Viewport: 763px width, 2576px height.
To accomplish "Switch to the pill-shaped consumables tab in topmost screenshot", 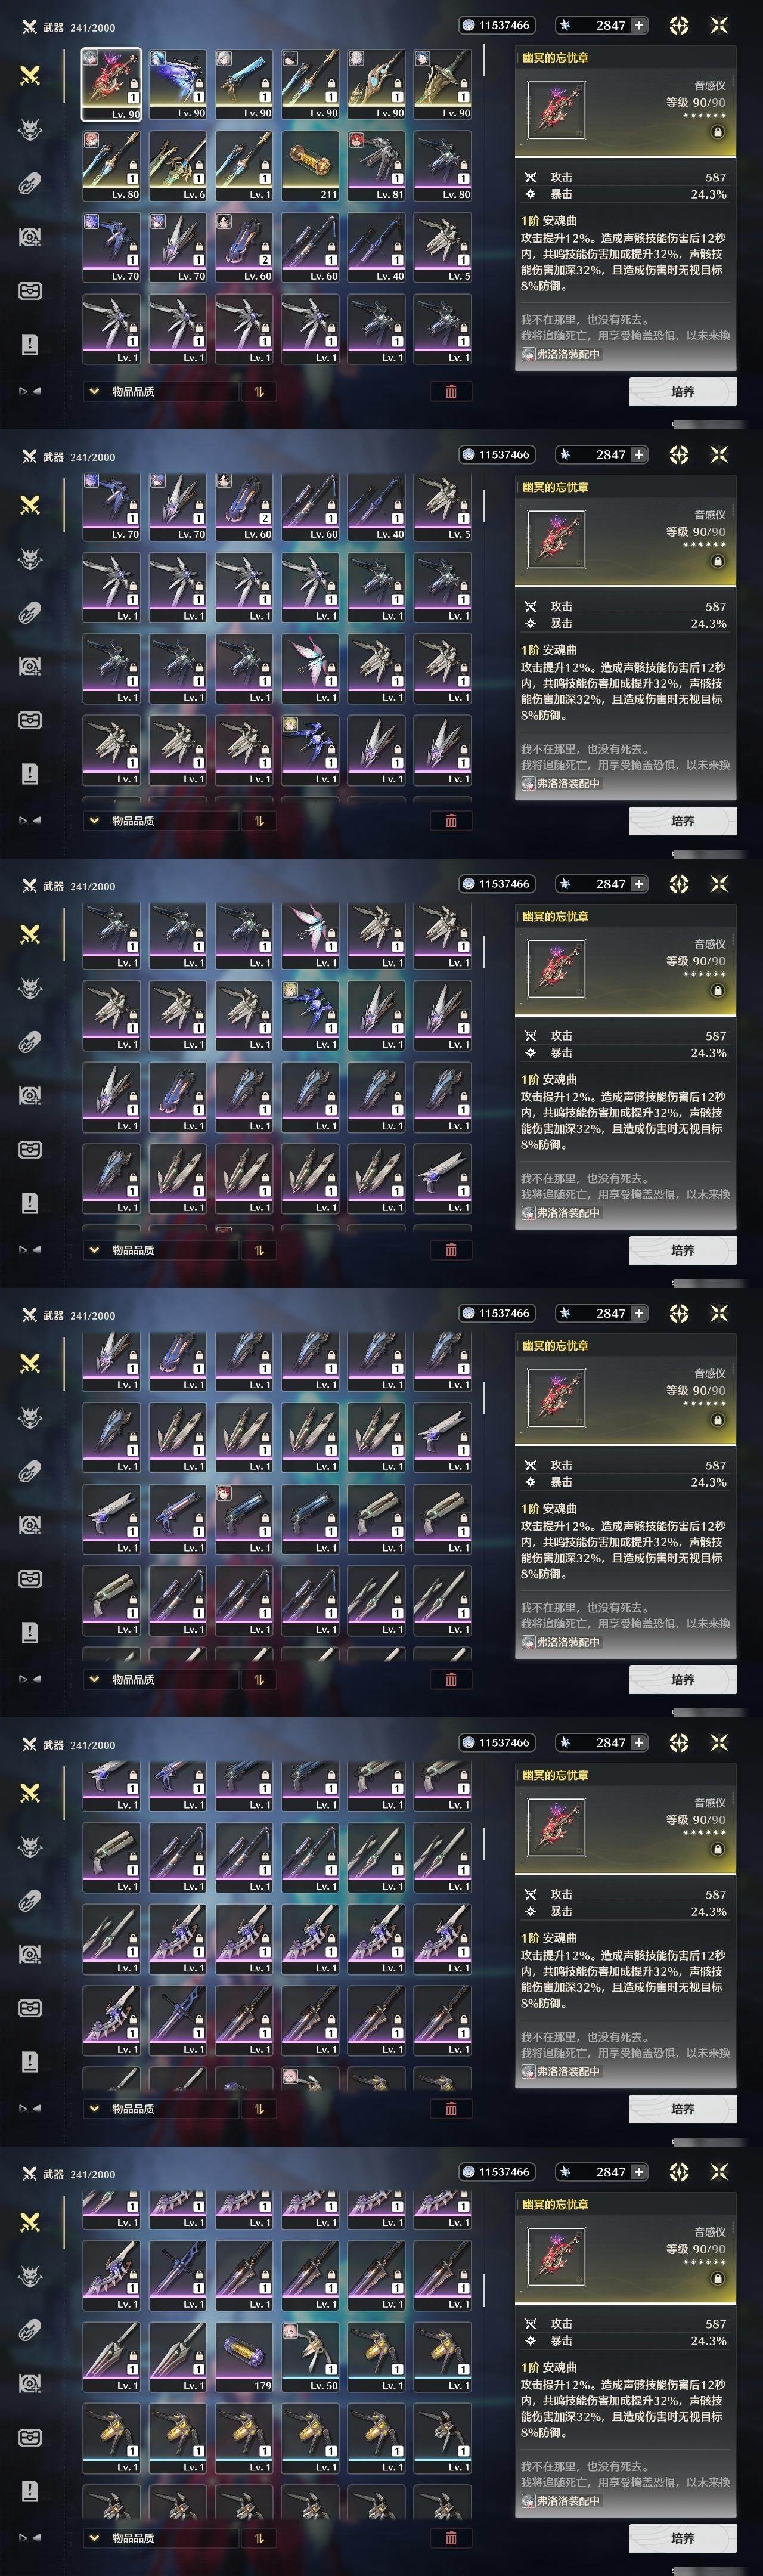I will [x=30, y=183].
